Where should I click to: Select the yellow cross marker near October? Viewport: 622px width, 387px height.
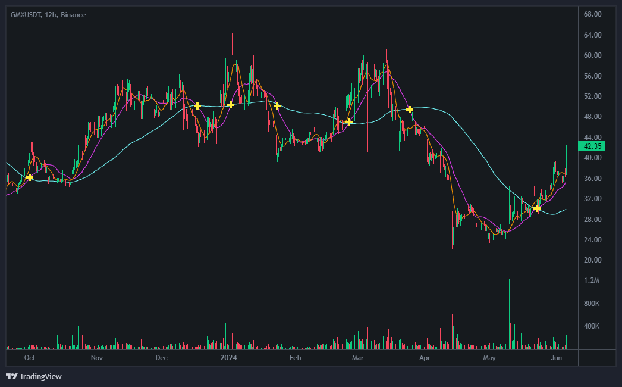click(x=30, y=177)
